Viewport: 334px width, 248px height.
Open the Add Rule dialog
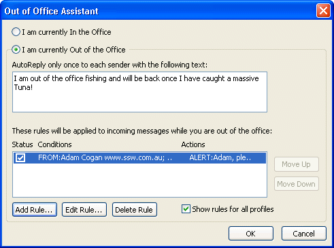[35, 209]
